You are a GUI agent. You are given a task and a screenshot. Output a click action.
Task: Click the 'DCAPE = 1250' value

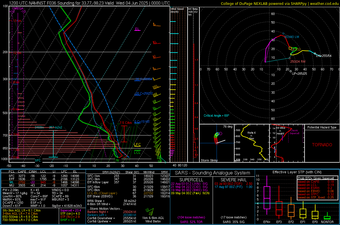13,203
